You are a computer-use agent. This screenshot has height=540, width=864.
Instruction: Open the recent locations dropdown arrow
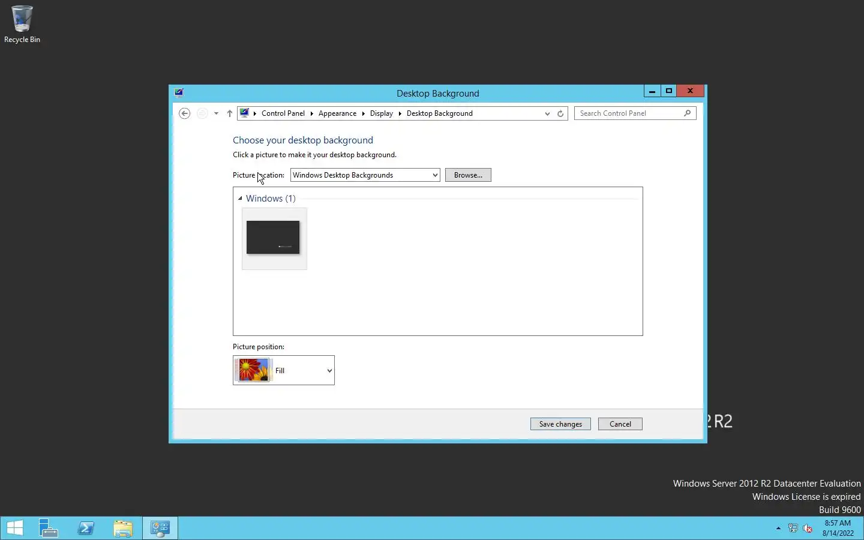(x=216, y=113)
